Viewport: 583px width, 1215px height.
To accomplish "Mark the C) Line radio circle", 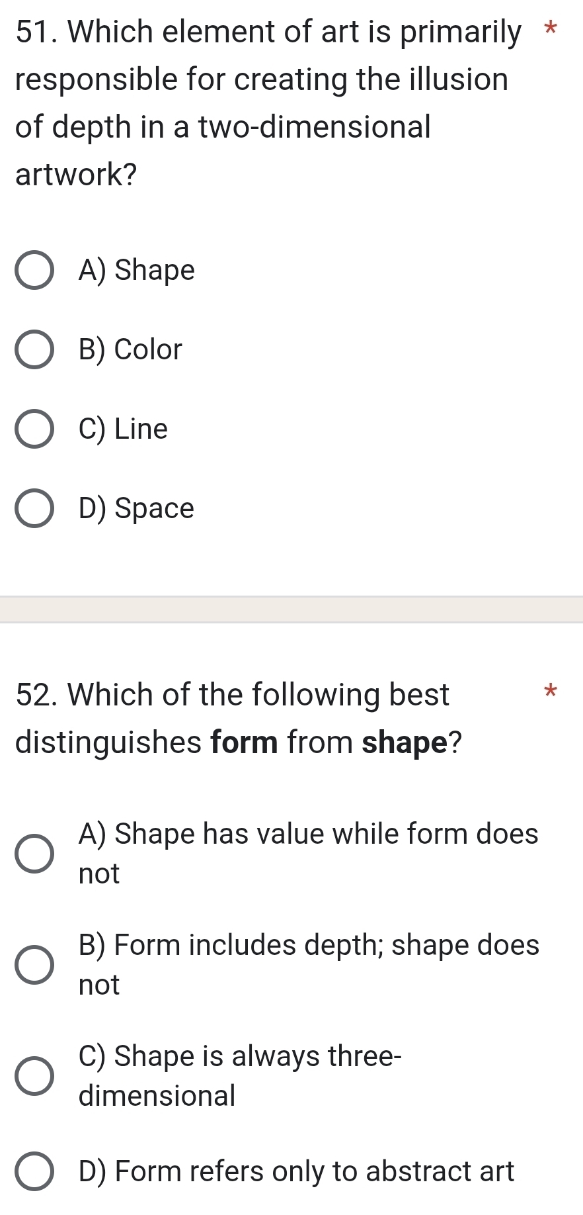I will (34, 429).
